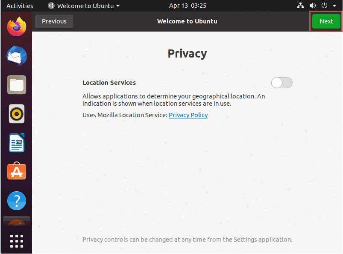Click the volume speaker icon

313,6
